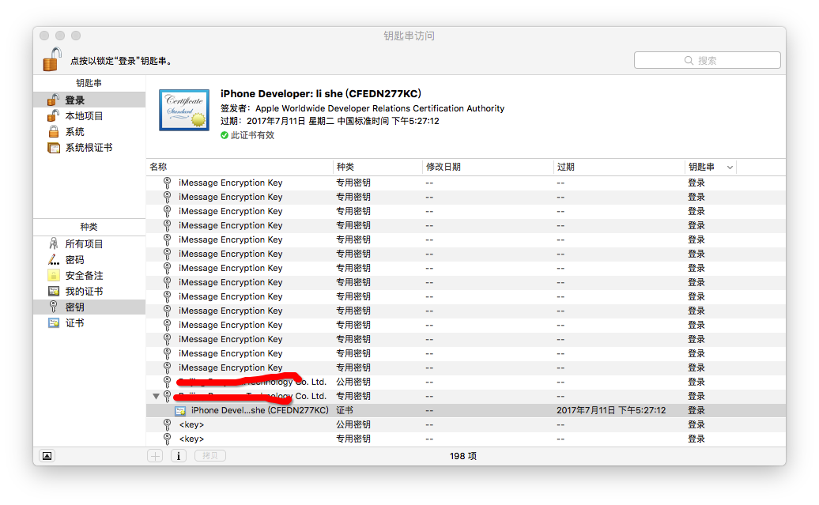Click the key icon of the expanded Co. Ltd. 专用密钥 row
The width and height of the screenshot is (819, 505).
coord(167,397)
